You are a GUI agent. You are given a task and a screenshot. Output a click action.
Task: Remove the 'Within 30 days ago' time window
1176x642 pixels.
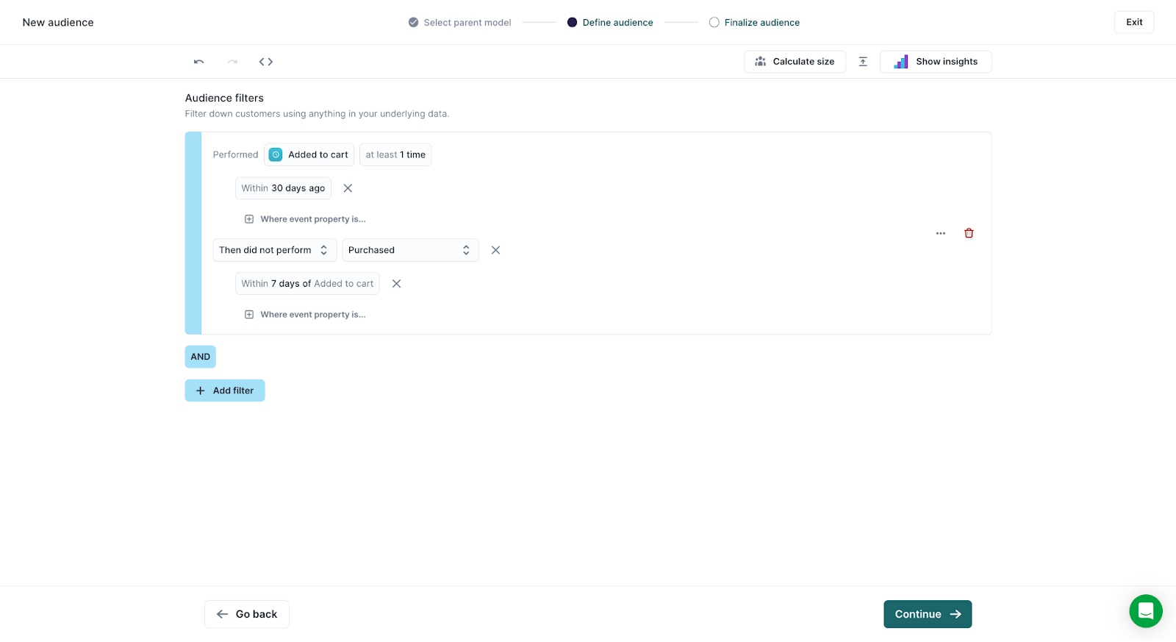[x=348, y=188]
